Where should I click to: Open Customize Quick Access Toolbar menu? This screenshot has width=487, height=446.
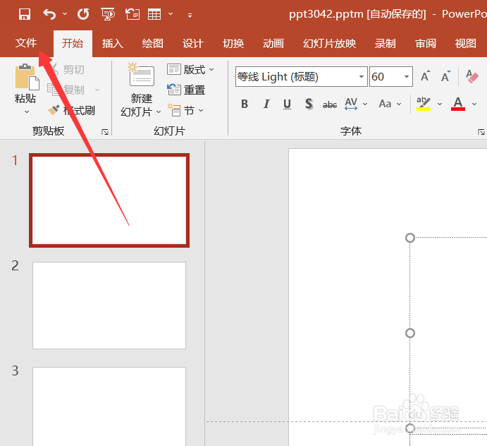190,15
